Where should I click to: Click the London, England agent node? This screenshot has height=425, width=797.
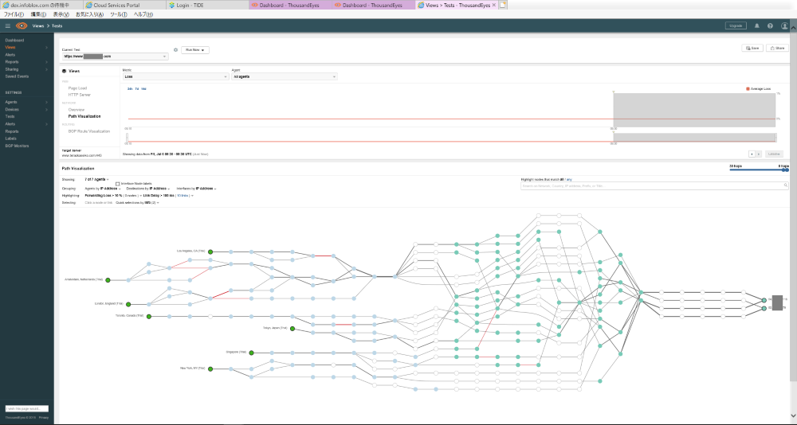click(128, 304)
